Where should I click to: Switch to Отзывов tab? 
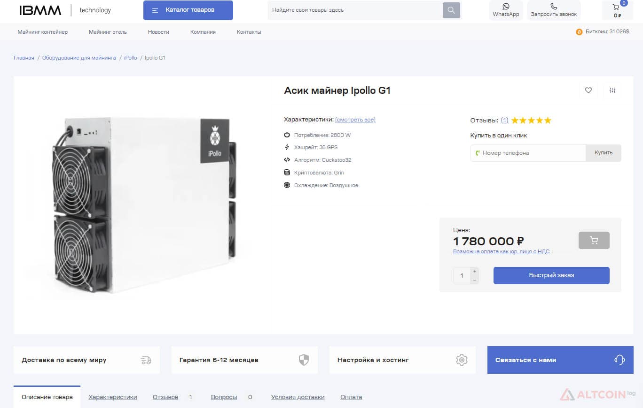pyautogui.click(x=165, y=397)
